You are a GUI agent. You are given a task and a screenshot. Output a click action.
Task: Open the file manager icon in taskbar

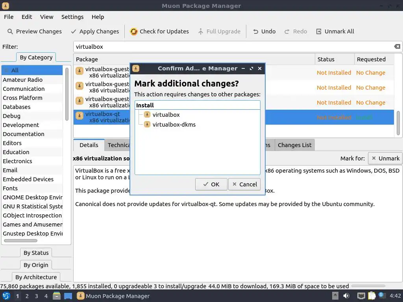(x=57, y=296)
